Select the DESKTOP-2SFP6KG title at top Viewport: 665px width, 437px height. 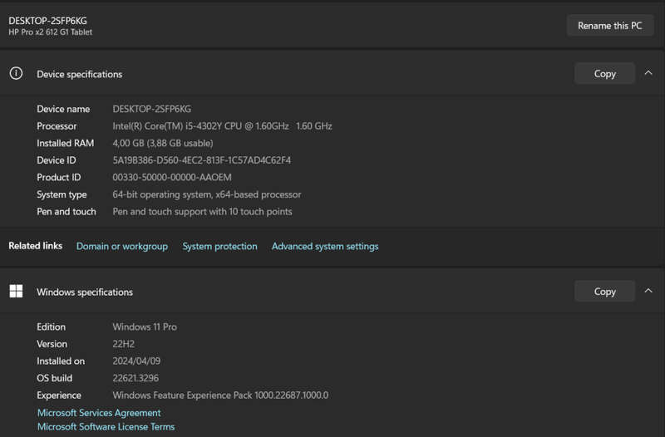(47, 21)
